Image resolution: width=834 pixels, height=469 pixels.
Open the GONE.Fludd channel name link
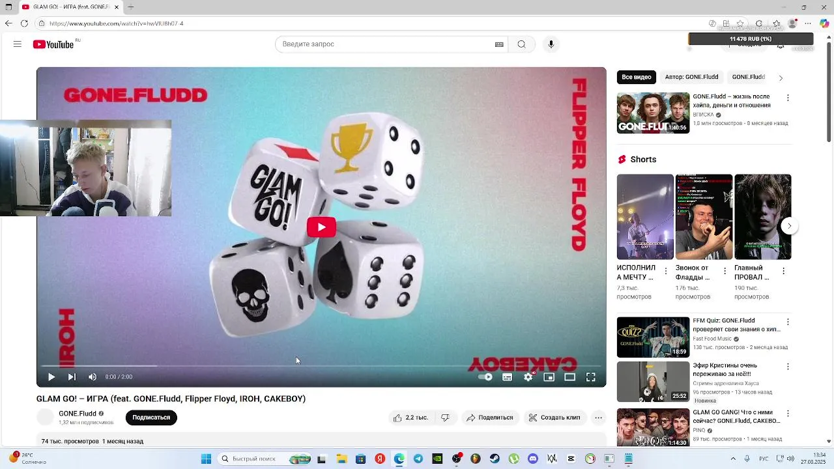pyautogui.click(x=77, y=414)
